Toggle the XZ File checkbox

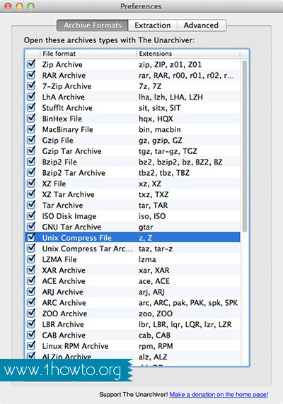click(x=31, y=183)
